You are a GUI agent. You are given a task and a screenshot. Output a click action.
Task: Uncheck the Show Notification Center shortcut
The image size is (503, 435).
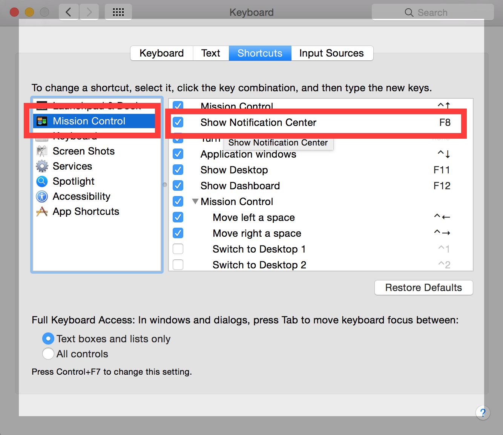(x=178, y=122)
